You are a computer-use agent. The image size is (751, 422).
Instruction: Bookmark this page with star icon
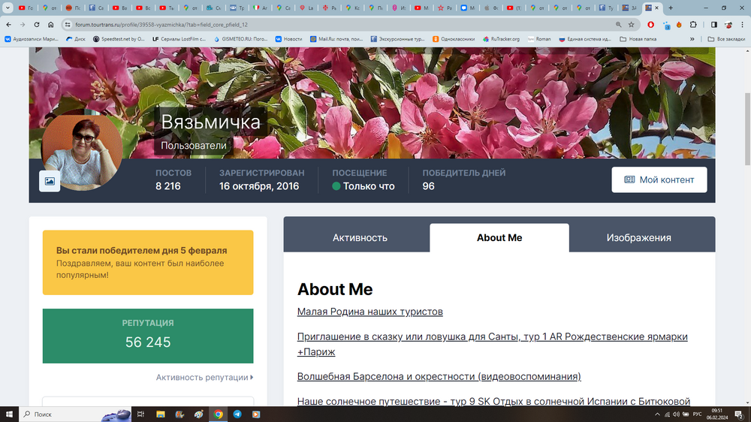click(x=632, y=24)
